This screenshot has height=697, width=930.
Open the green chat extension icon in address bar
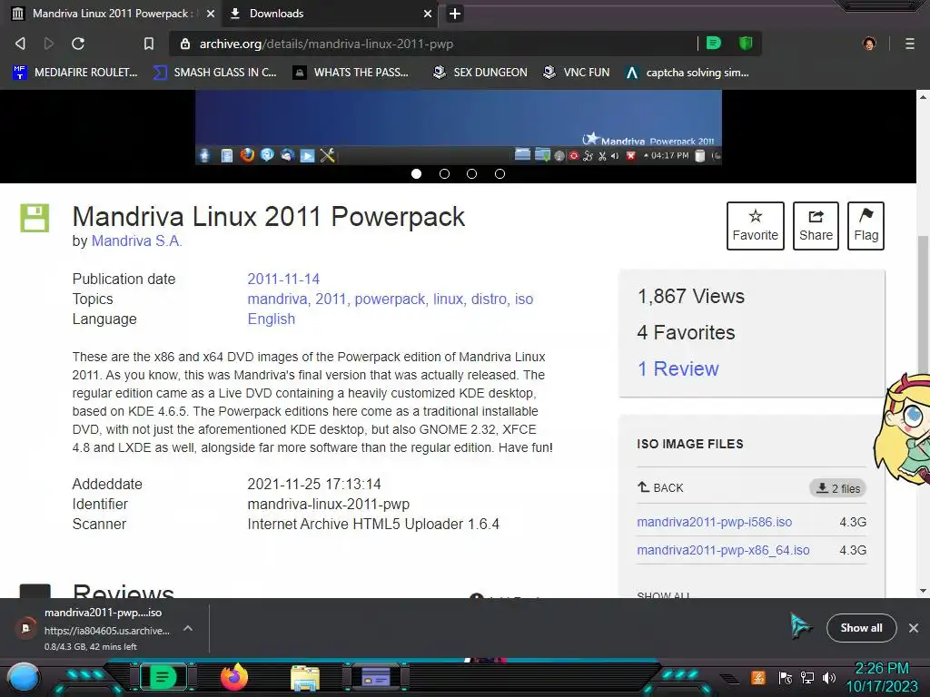[x=714, y=43]
